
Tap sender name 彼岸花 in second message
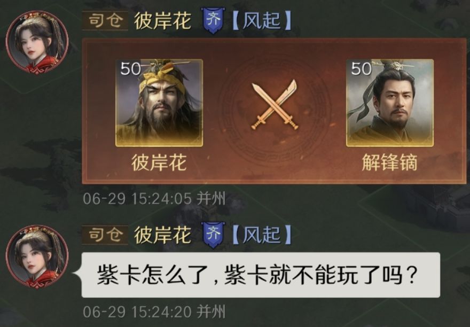click(x=162, y=235)
